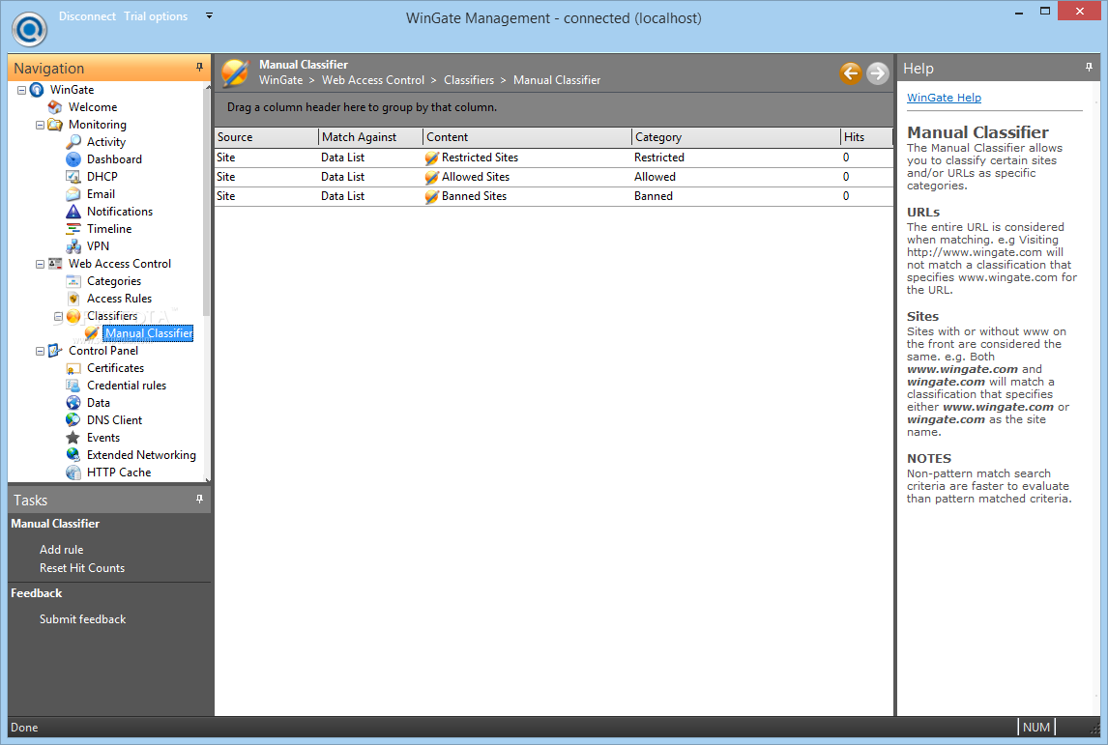Click the Monitoring folder icon

click(55, 125)
